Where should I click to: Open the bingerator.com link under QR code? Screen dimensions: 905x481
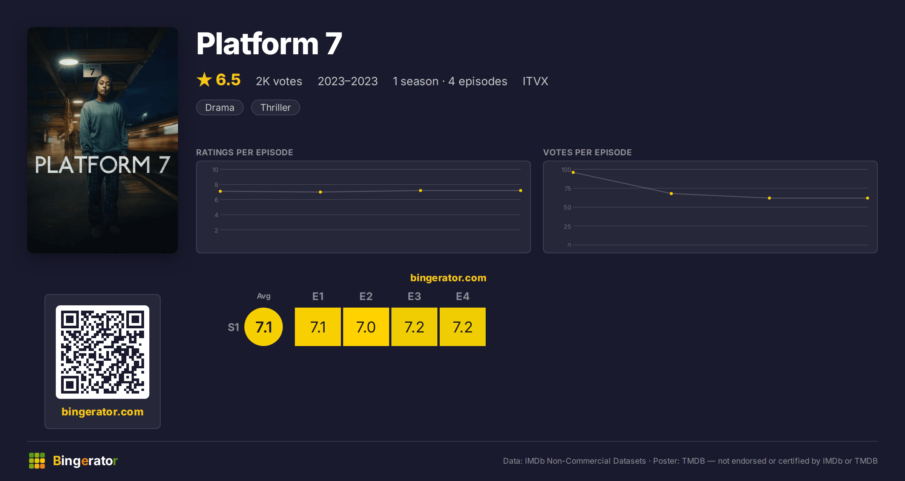pos(103,412)
